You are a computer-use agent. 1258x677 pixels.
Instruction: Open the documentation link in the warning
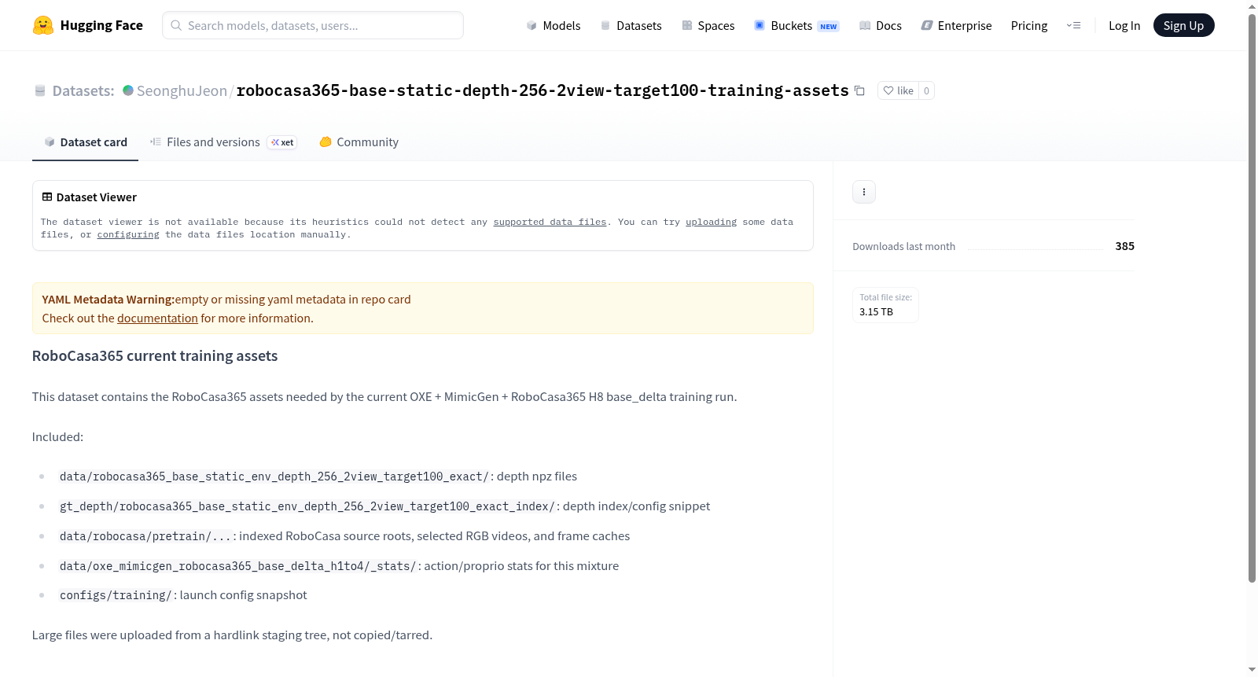[x=157, y=318]
